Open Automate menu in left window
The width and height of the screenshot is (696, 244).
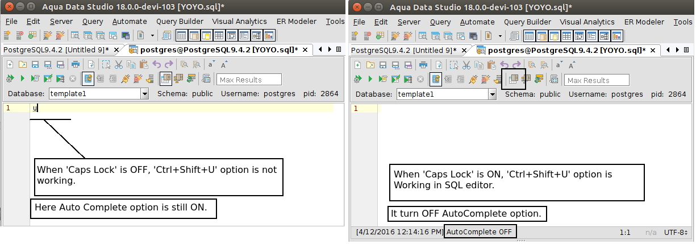click(130, 22)
